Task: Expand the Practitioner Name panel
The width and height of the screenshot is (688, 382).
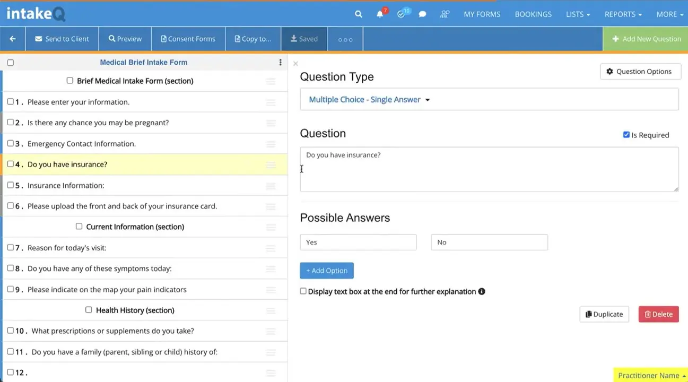Action: point(650,375)
